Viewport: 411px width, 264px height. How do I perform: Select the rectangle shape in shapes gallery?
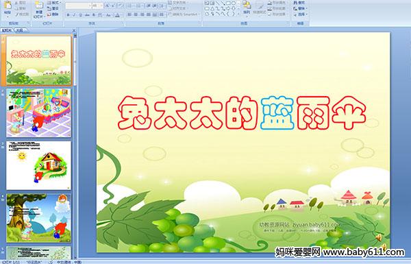(229, 3)
